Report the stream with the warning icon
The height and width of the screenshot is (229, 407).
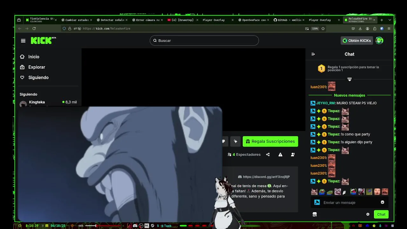(280, 155)
